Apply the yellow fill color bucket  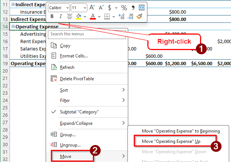point(78,16)
